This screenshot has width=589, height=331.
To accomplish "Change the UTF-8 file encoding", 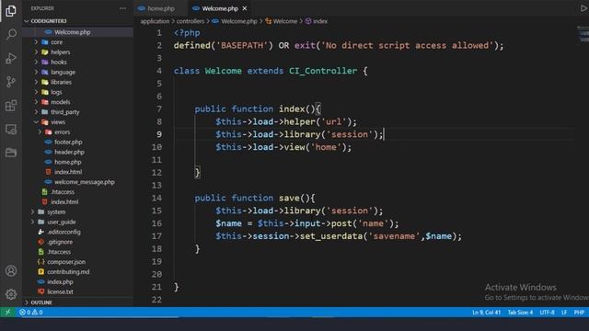I will point(547,313).
